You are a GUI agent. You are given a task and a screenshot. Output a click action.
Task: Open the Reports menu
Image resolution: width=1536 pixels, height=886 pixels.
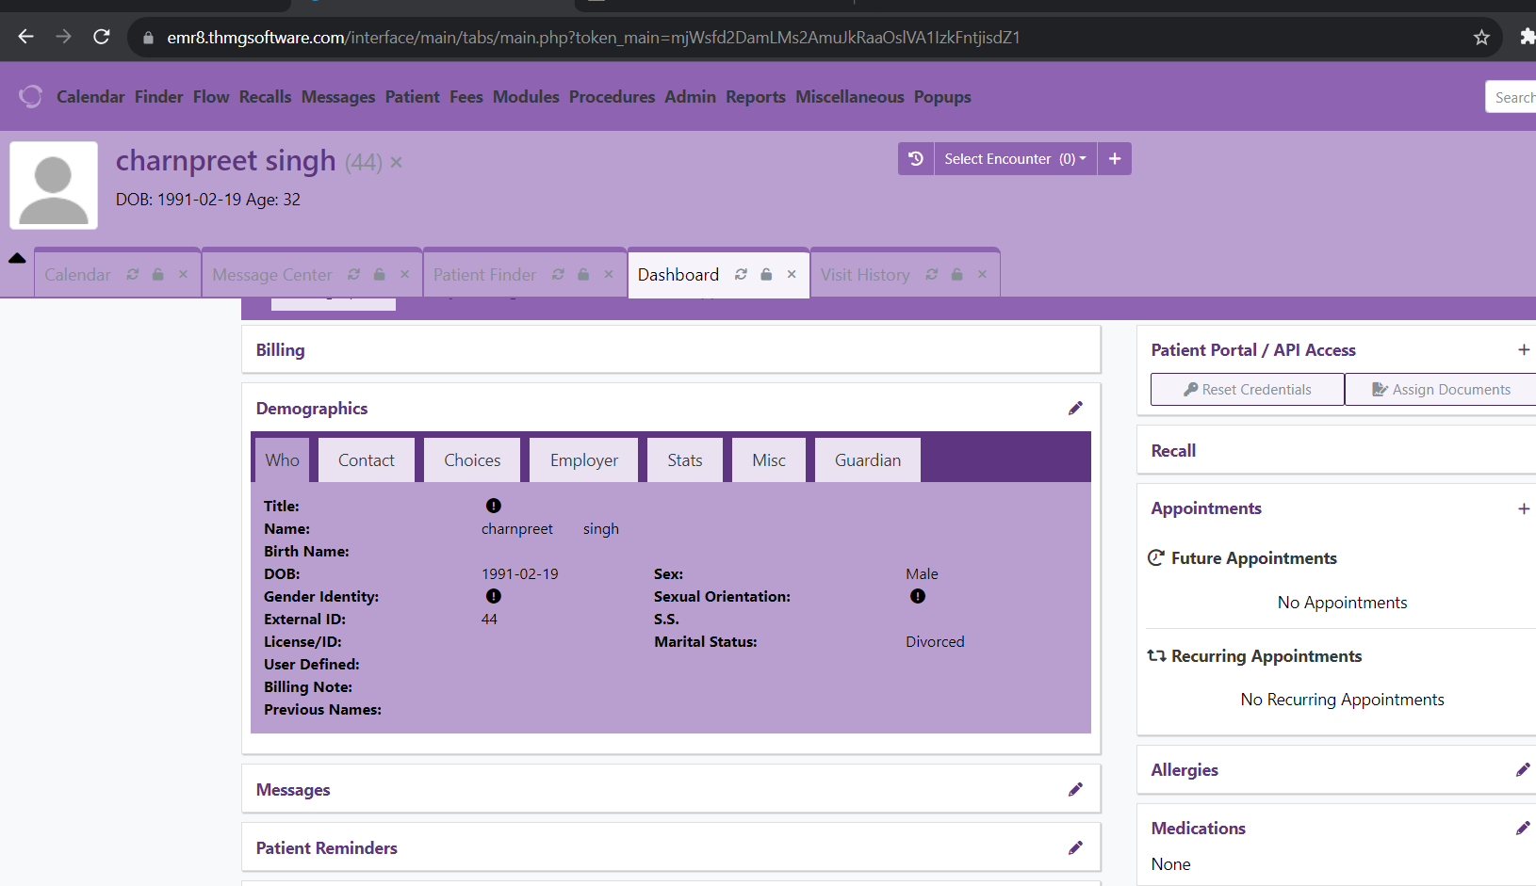(755, 97)
